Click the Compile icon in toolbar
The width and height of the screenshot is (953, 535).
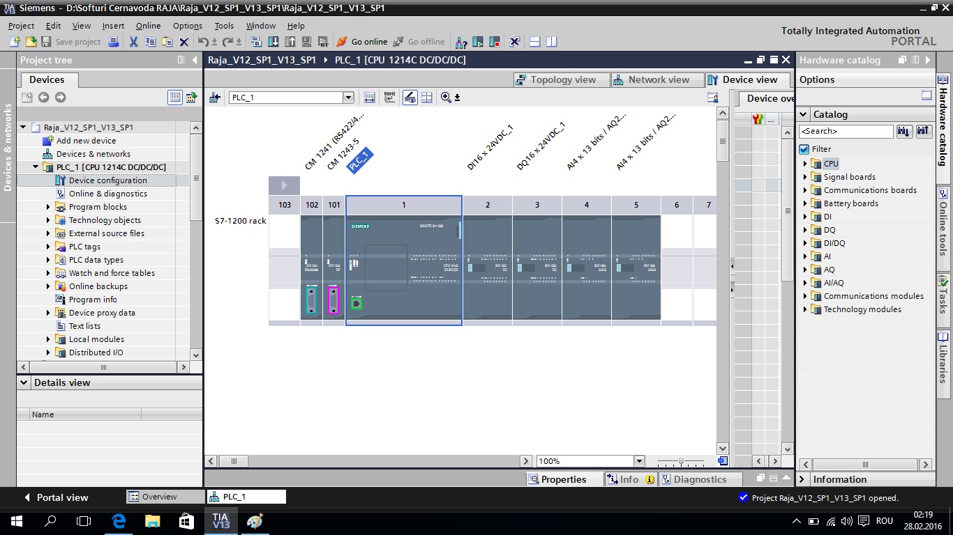coord(256,42)
